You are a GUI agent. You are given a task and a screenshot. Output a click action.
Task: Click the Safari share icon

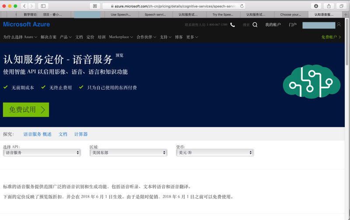coord(329,6)
